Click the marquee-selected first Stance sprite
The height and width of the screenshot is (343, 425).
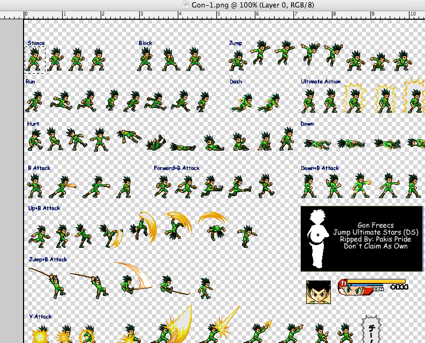coord(35,60)
